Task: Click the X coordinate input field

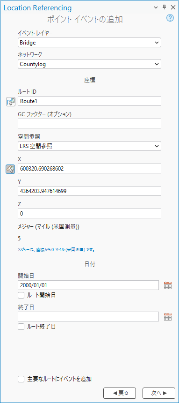Action: tap(90, 169)
